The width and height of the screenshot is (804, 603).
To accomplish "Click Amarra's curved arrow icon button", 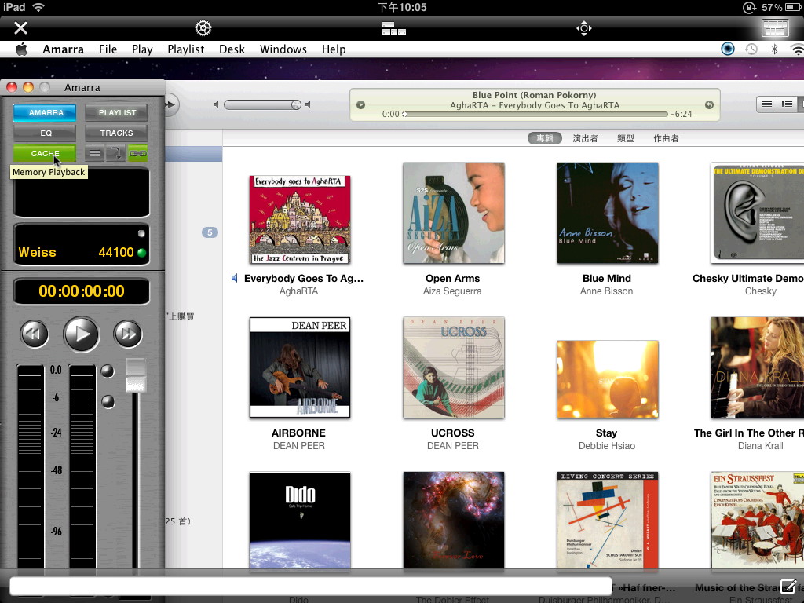I will point(116,153).
